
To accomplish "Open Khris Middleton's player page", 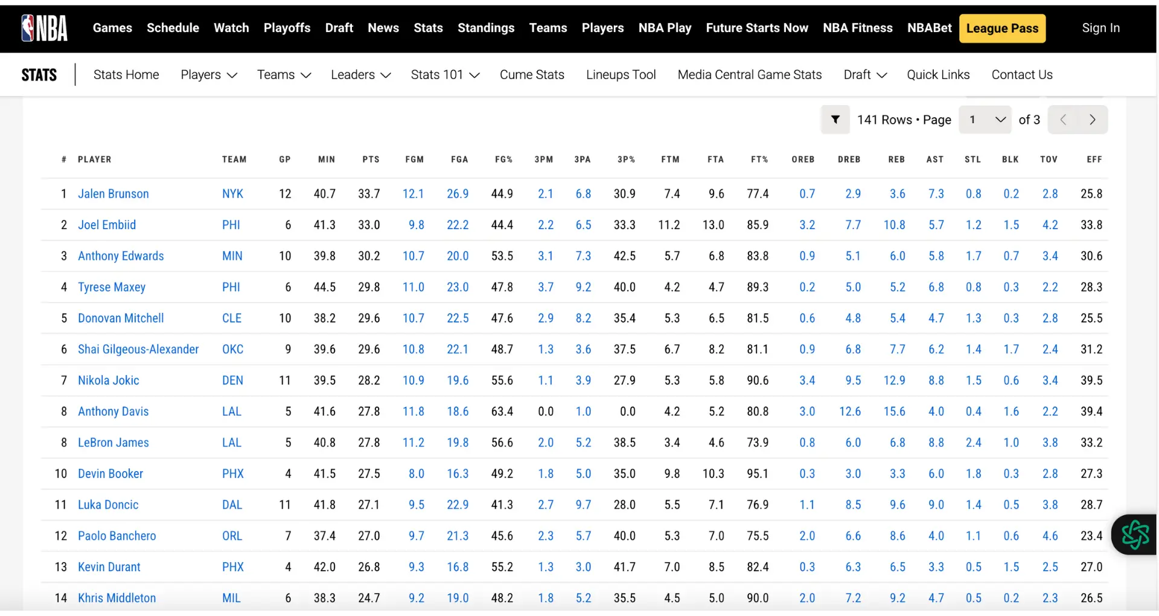I will click(117, 598).
